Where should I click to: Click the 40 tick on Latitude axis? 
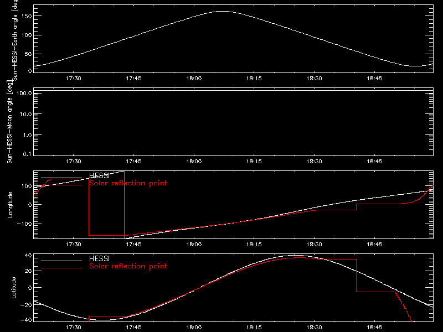click(x=28, y=256)
